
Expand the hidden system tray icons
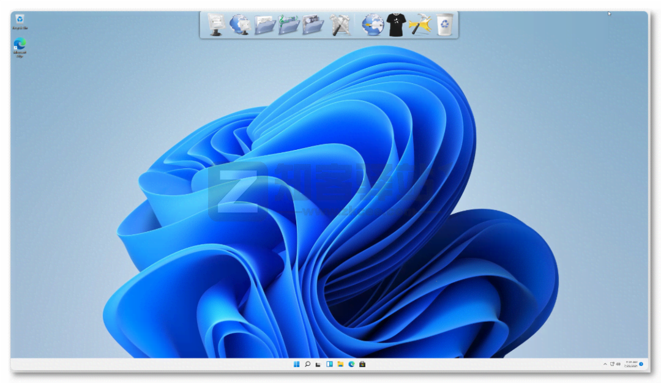605,363
